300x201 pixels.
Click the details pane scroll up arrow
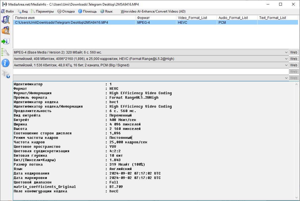[x=296, y=84]
